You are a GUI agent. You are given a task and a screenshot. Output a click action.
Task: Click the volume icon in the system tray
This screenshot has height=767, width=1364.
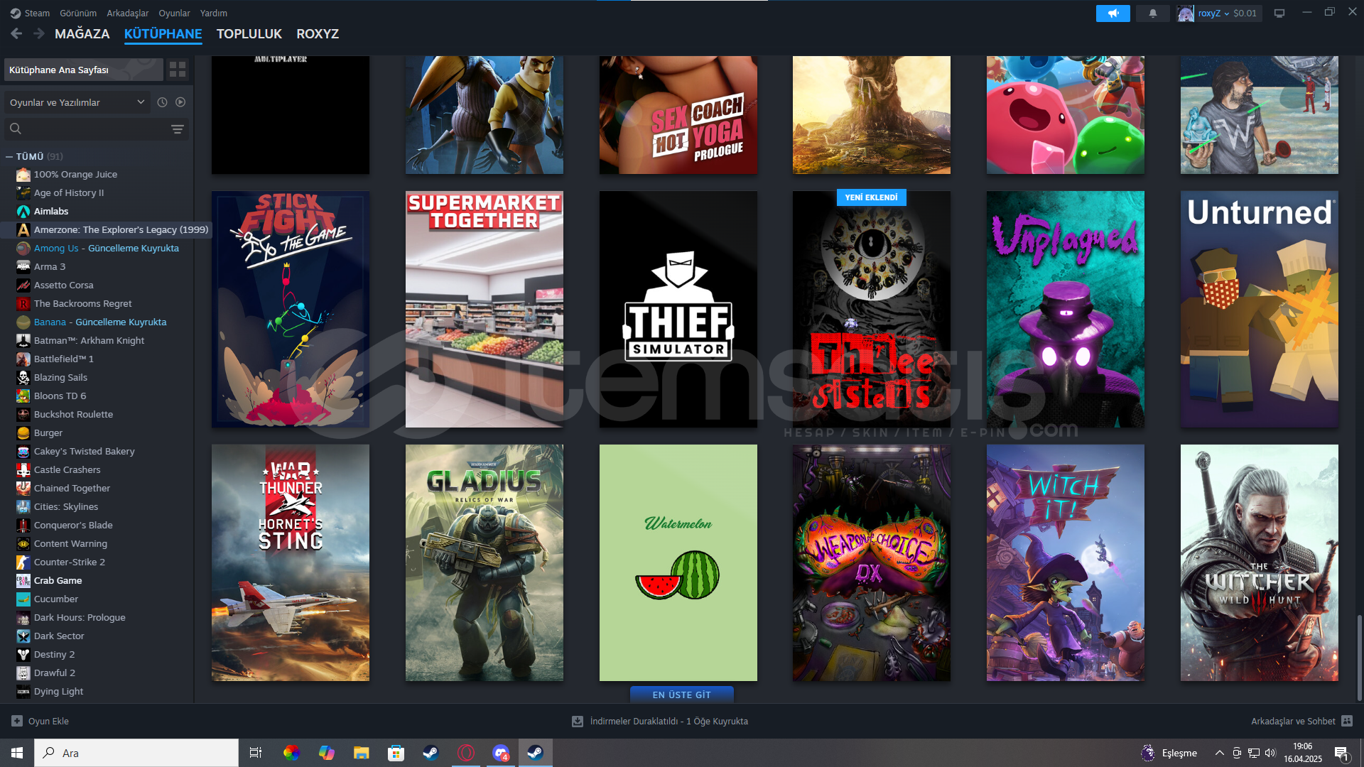click(1270, 753)
